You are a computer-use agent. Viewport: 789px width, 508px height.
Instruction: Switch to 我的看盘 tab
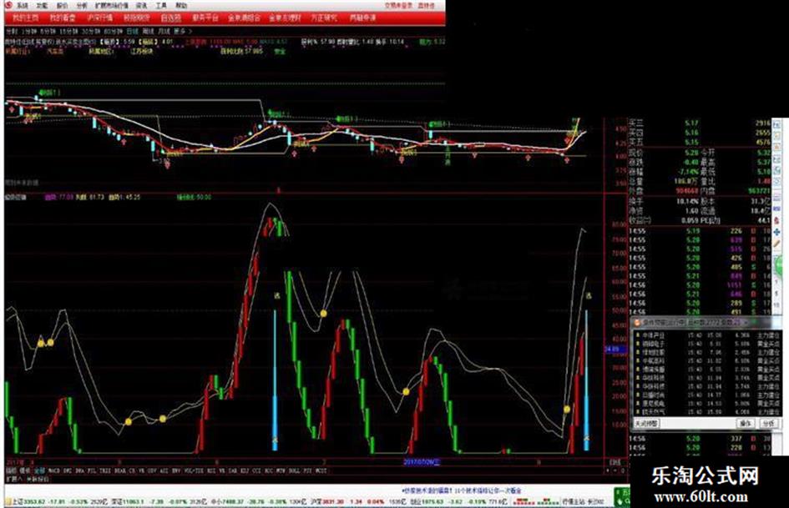(x=63, y=18)
